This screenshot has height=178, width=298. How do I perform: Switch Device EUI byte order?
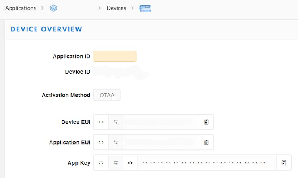pyautogui.click(x=116, y=122)
